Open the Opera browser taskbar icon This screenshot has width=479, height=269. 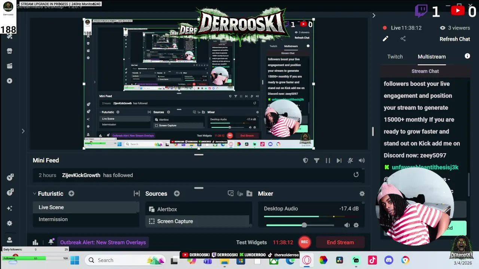tap(306, 260)
